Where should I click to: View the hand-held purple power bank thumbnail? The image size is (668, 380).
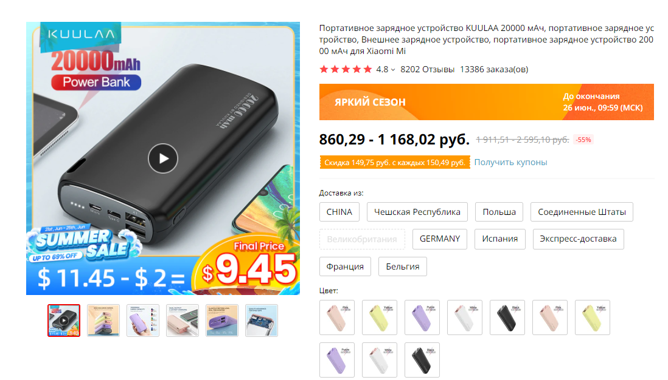(143, 321)
